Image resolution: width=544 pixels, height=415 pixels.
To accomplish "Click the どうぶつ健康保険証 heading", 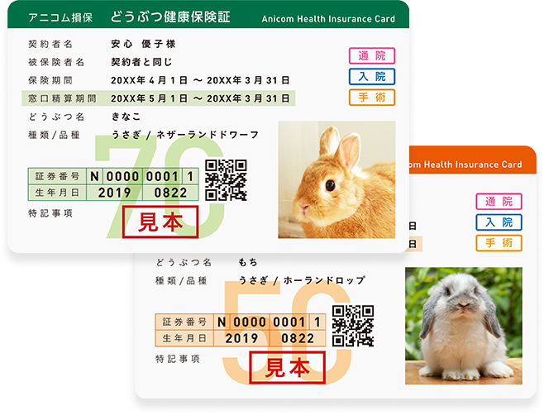I will pos(170,17).
